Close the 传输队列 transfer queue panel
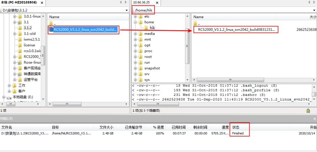This screenshot has width=317, height=152. point(314,118)
